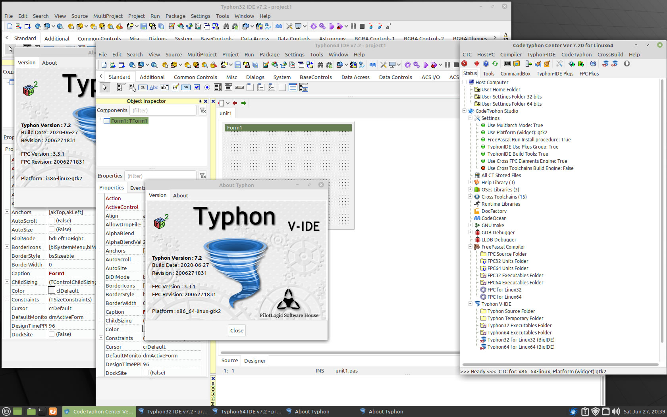Pick the TButton 'Ok' component icon

click(x=143, y=87)
